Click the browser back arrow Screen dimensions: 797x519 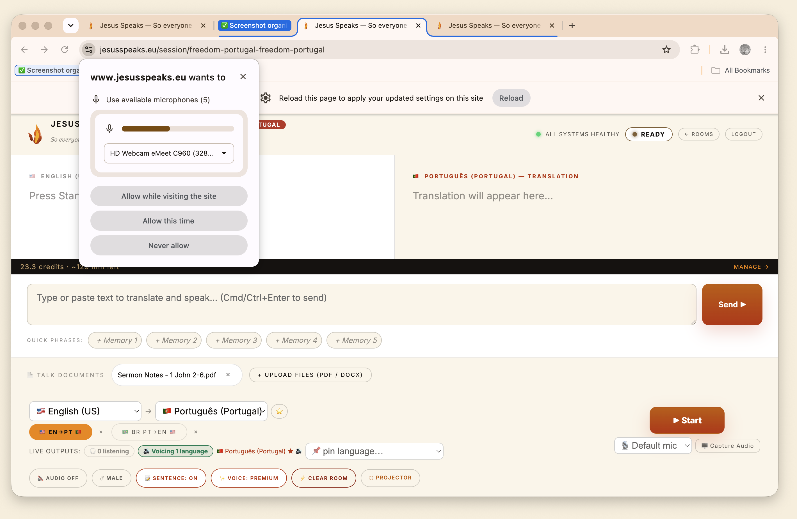[x=24, y=50]
